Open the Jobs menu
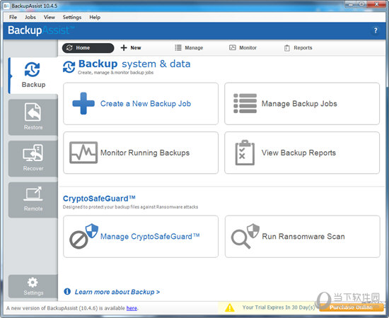This screenshot has width=389, height=318. (x=30, y=17)
